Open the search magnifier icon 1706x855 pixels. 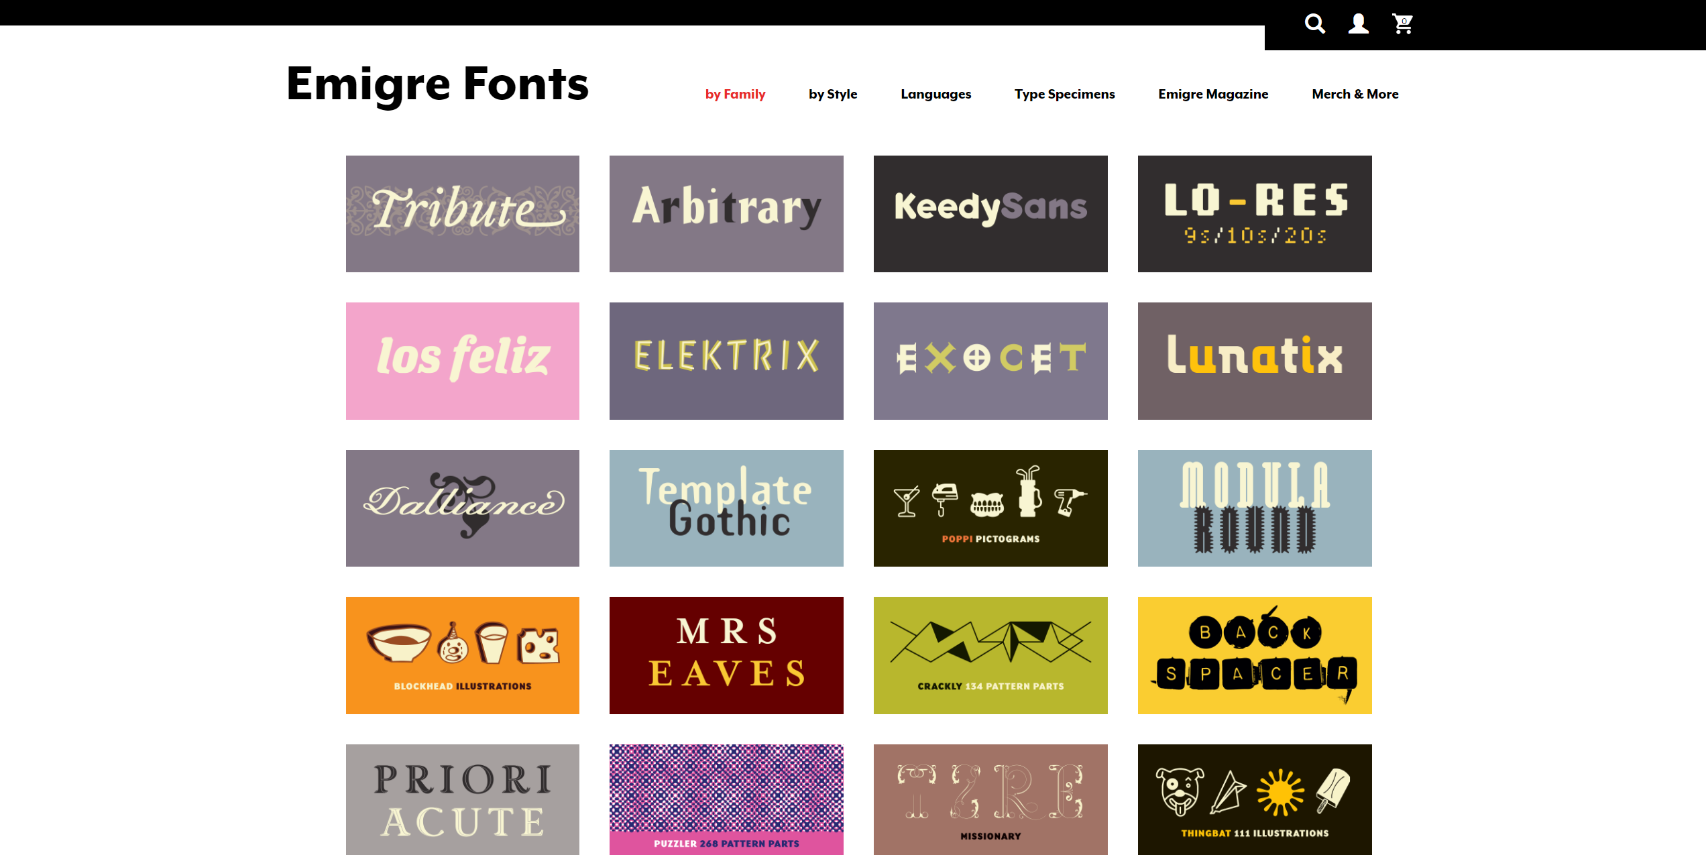pyautogui.click(x=1314, y=24)
